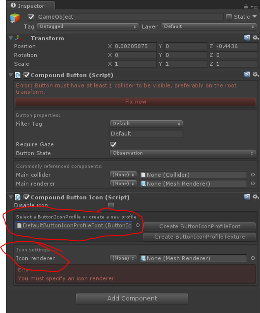
Task: Open Compound Button Icon gear menu
Action: click(256, 197)
